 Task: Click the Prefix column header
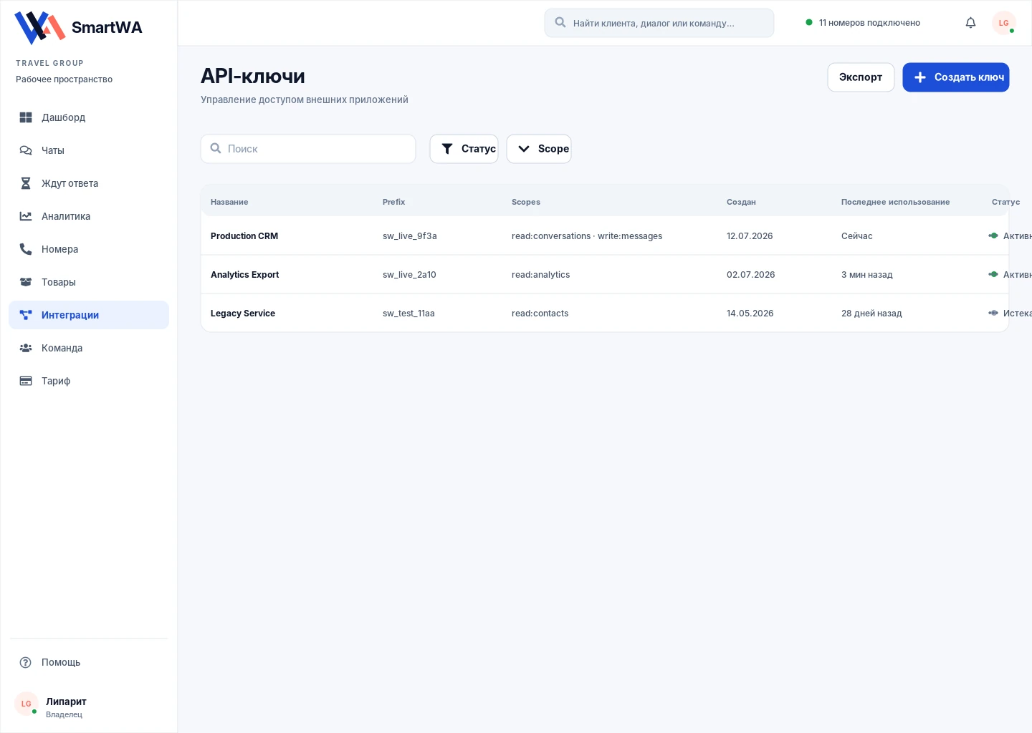pyautogui.click(x=393, y=202)
